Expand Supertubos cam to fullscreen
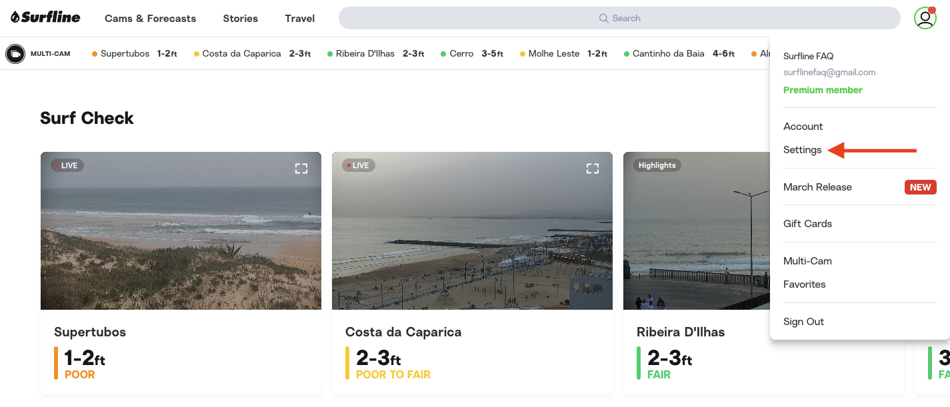This screenshot has width=950, height=407. 301,169
